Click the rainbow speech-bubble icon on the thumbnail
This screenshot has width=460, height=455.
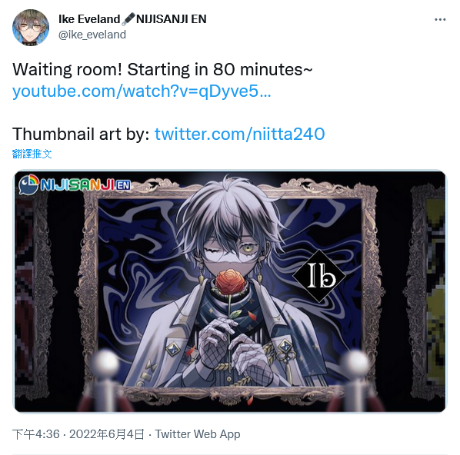point(28,184)
